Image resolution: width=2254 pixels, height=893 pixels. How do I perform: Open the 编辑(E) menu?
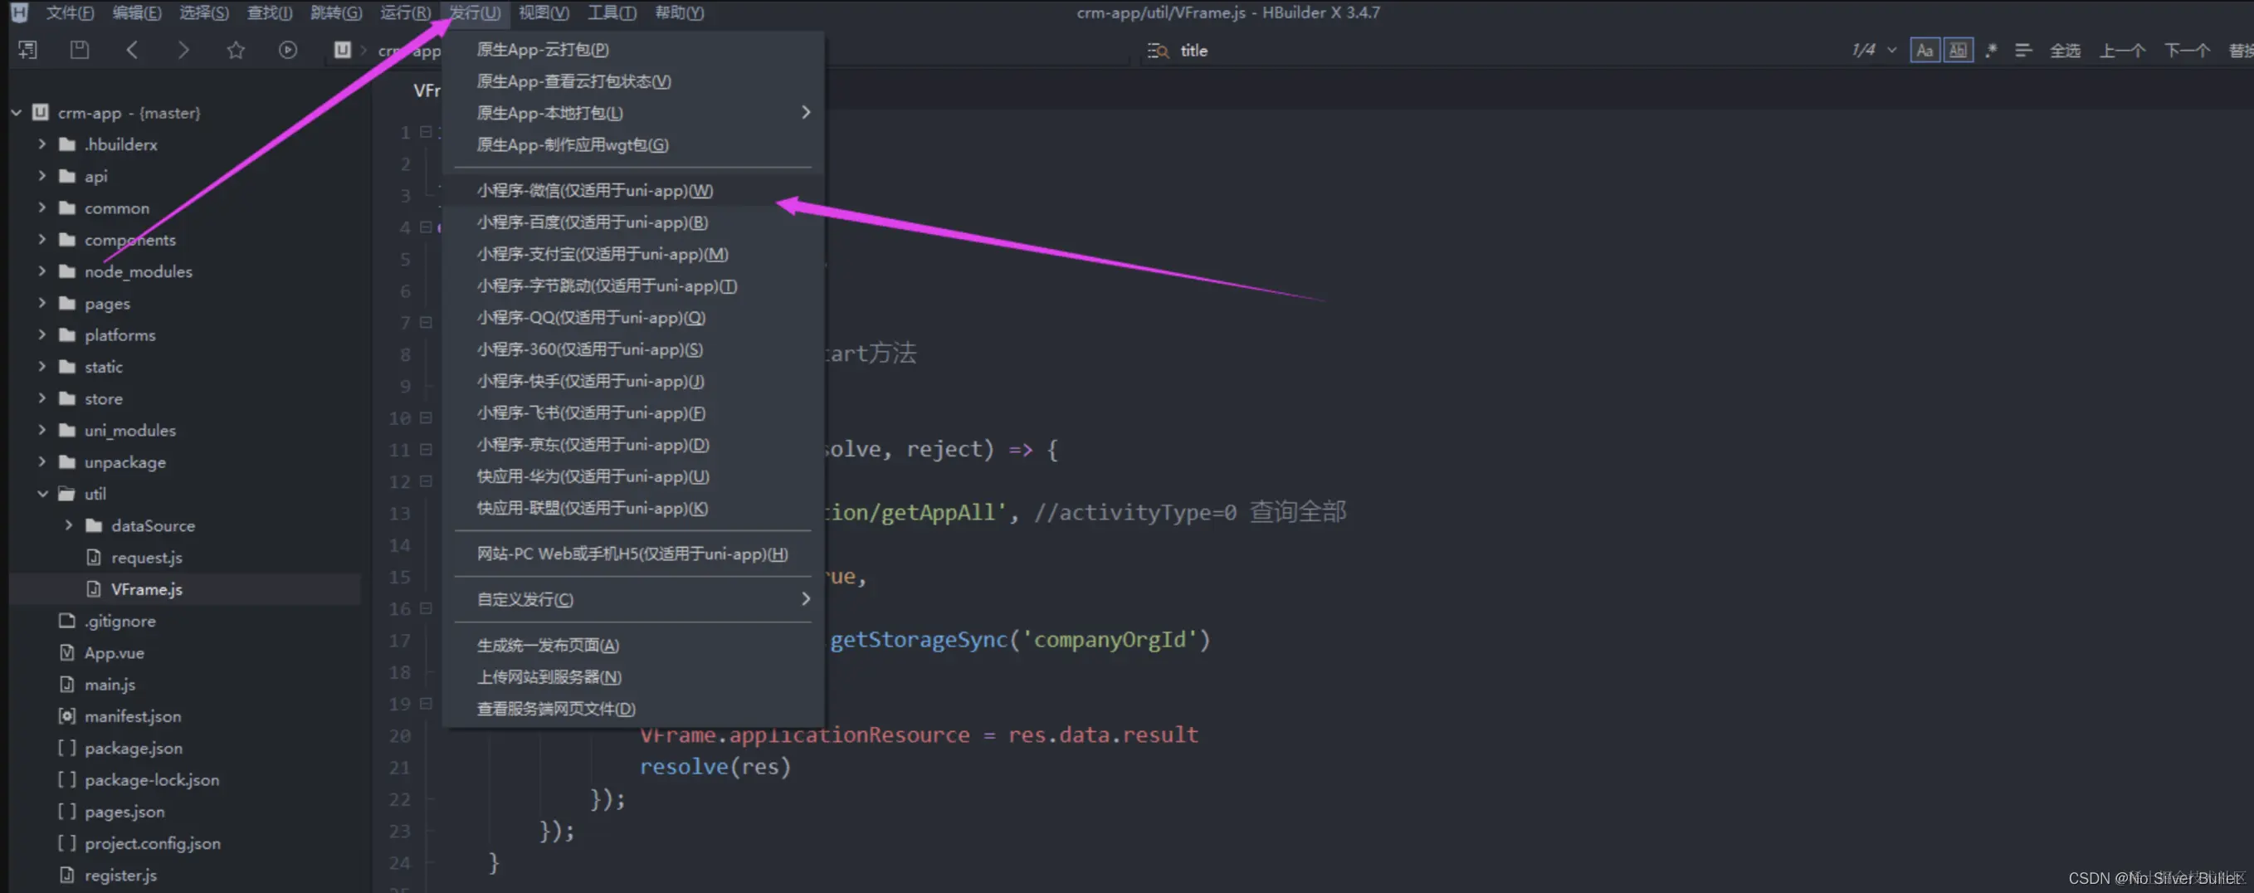(x=138, y=12)
